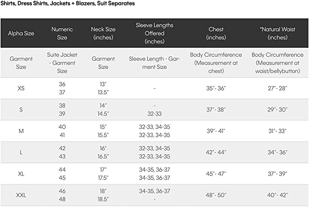Select the 18" and 18.5" neck size cell

pos(103,195)
